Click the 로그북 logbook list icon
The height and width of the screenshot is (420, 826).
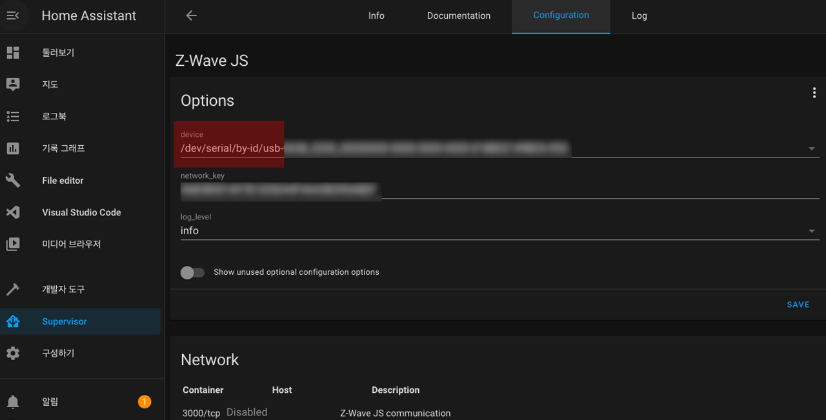(13, 116)
